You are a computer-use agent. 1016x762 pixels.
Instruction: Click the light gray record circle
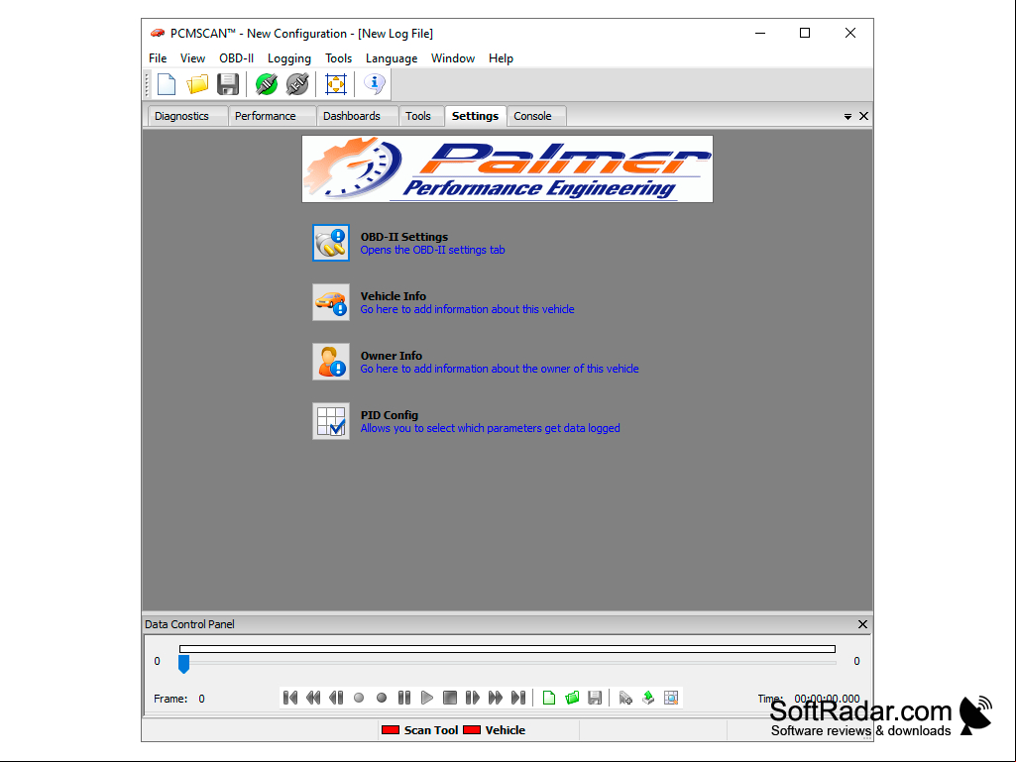click(358, 698)
